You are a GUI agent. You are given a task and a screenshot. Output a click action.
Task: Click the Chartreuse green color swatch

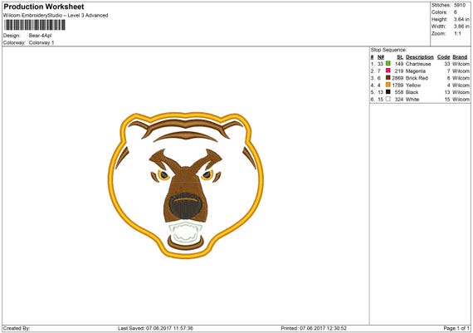point(388,63)
